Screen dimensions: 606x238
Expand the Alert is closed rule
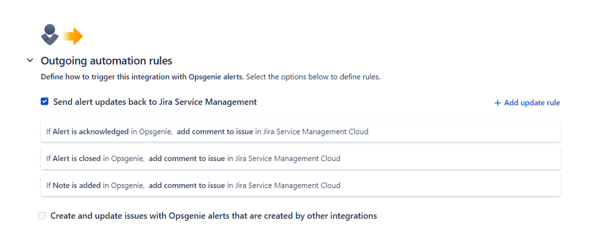click(301, 158)
